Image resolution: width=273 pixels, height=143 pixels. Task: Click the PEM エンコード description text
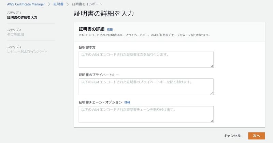coord(144,35)
